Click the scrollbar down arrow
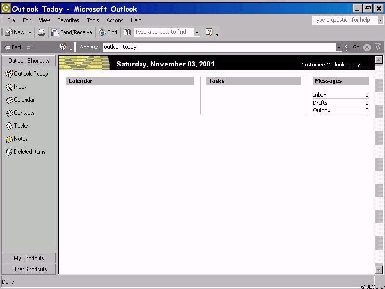 379,270
